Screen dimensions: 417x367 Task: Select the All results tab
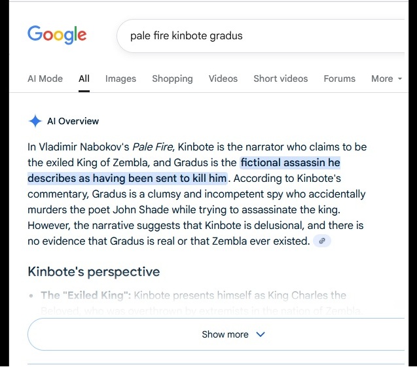click(84, 79)
